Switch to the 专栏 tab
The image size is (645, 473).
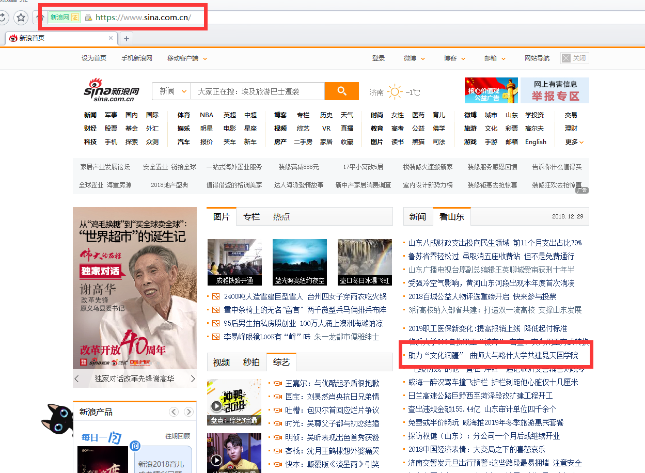[251, 217]
